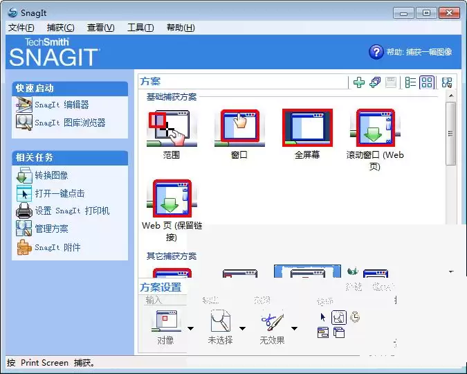Expand the dropdown arrow next to 对像
467x374 pixels.
191,328
